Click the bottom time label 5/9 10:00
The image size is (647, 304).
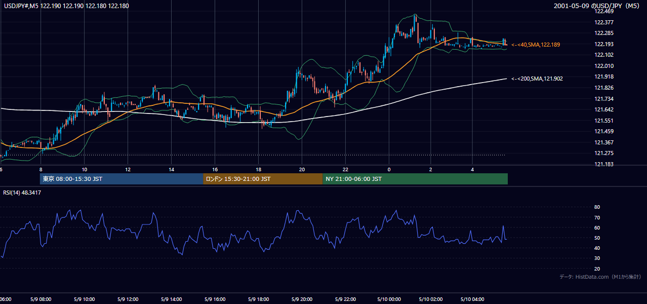pos(84,299)
